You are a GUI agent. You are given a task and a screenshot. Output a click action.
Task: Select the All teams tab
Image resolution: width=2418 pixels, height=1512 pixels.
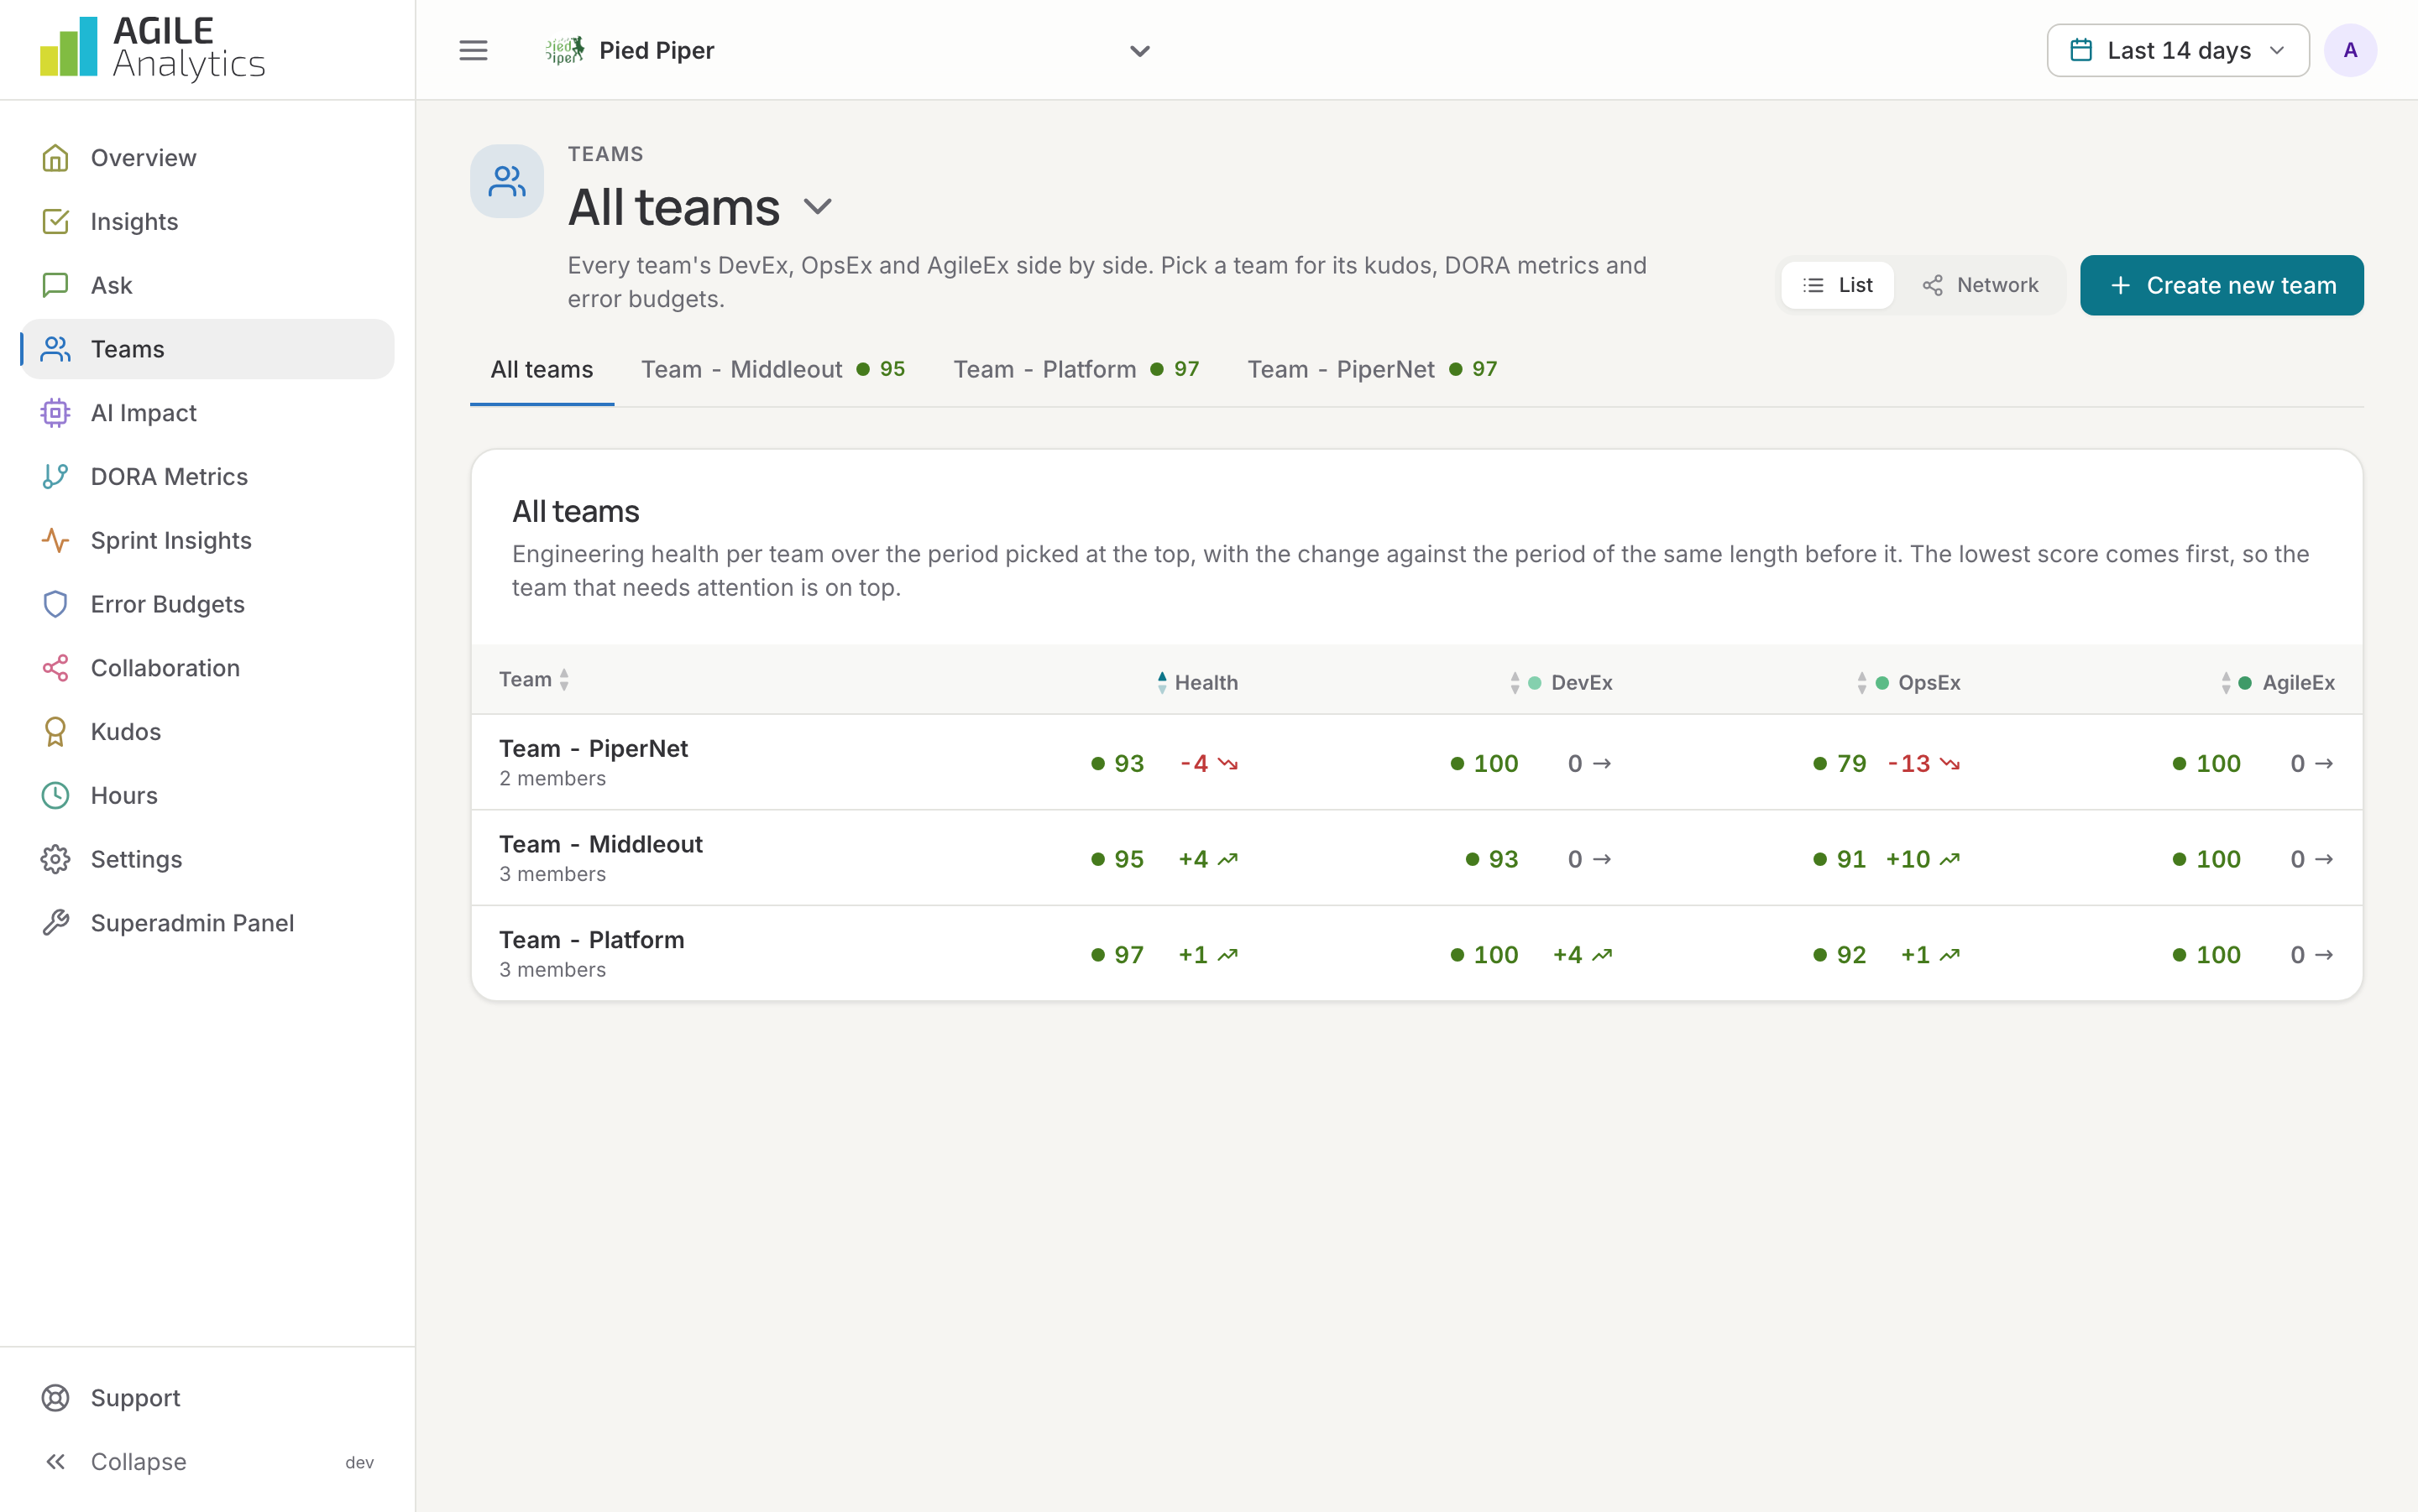[542, 369]
